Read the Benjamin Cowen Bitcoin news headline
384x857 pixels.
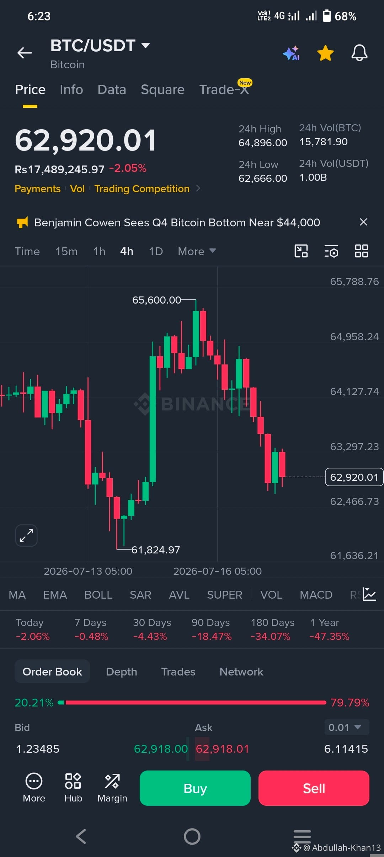pyautogui.click(x=177, y=222)
